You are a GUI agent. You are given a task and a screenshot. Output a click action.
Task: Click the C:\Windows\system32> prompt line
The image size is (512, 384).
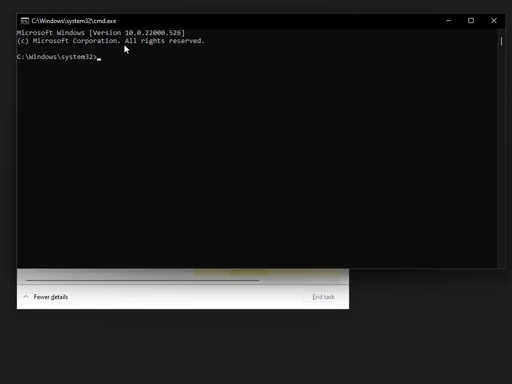[59, 57]
